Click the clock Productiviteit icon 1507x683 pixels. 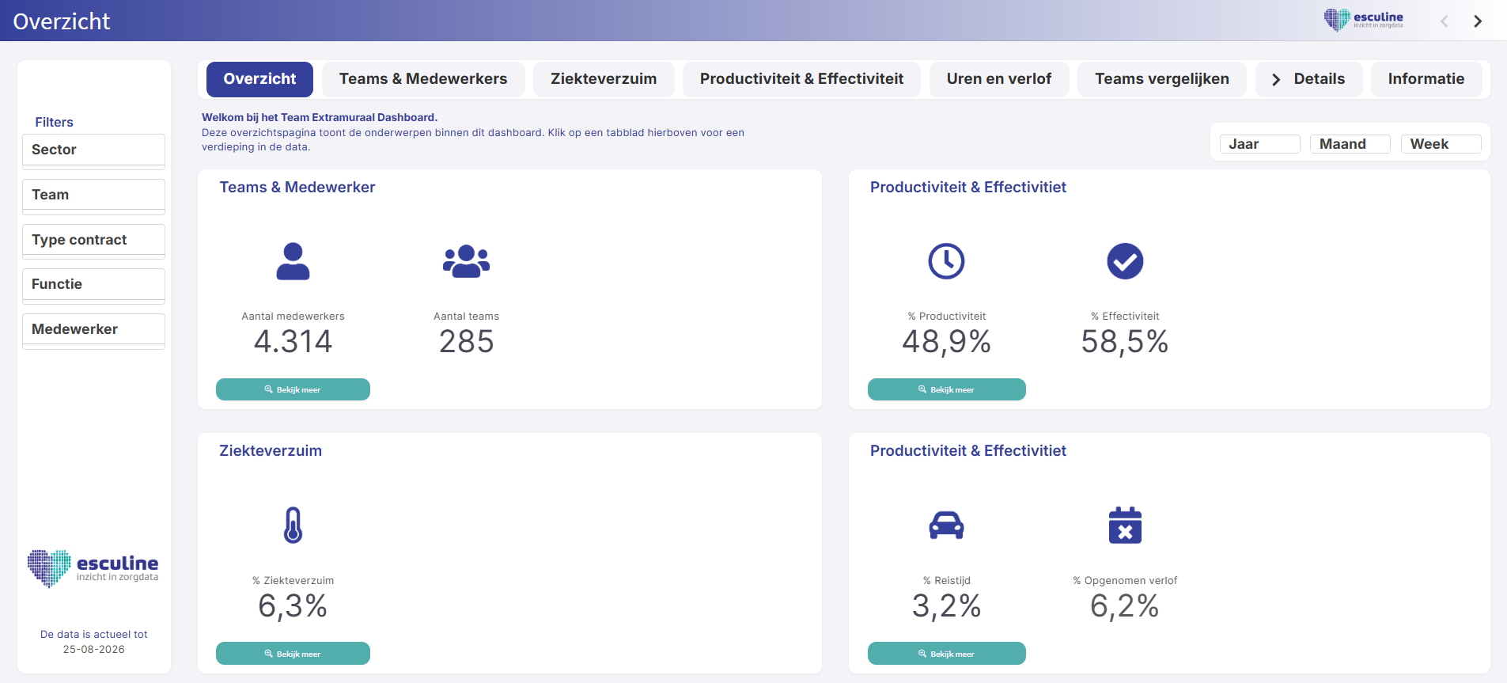tap(946, 261)
